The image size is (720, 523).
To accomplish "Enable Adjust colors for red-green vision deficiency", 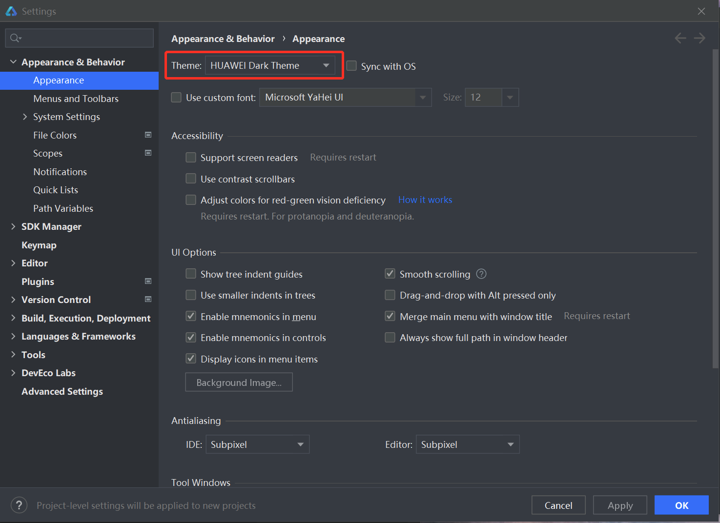I will pyautogui.click(x=191, y=200).
